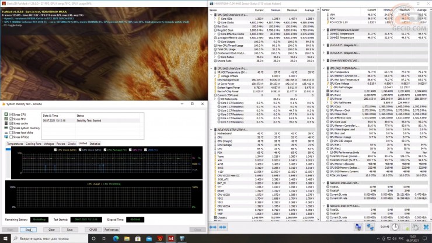This screenshot has height=243, width=432.
Task: Click HWiNFO second network sync icon
Action: tap(370, 227)
